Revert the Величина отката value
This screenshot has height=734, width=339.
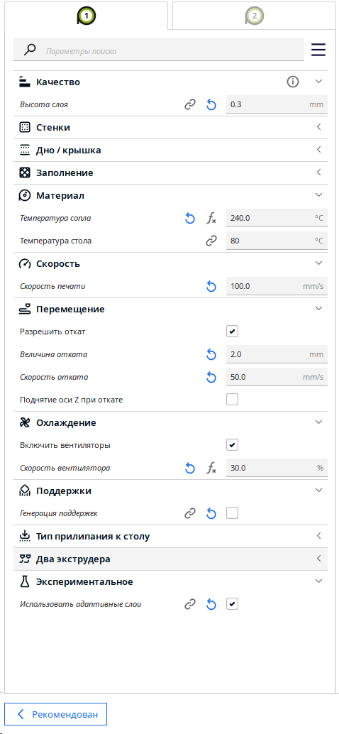pyautogui.click(x=211, y=355)
